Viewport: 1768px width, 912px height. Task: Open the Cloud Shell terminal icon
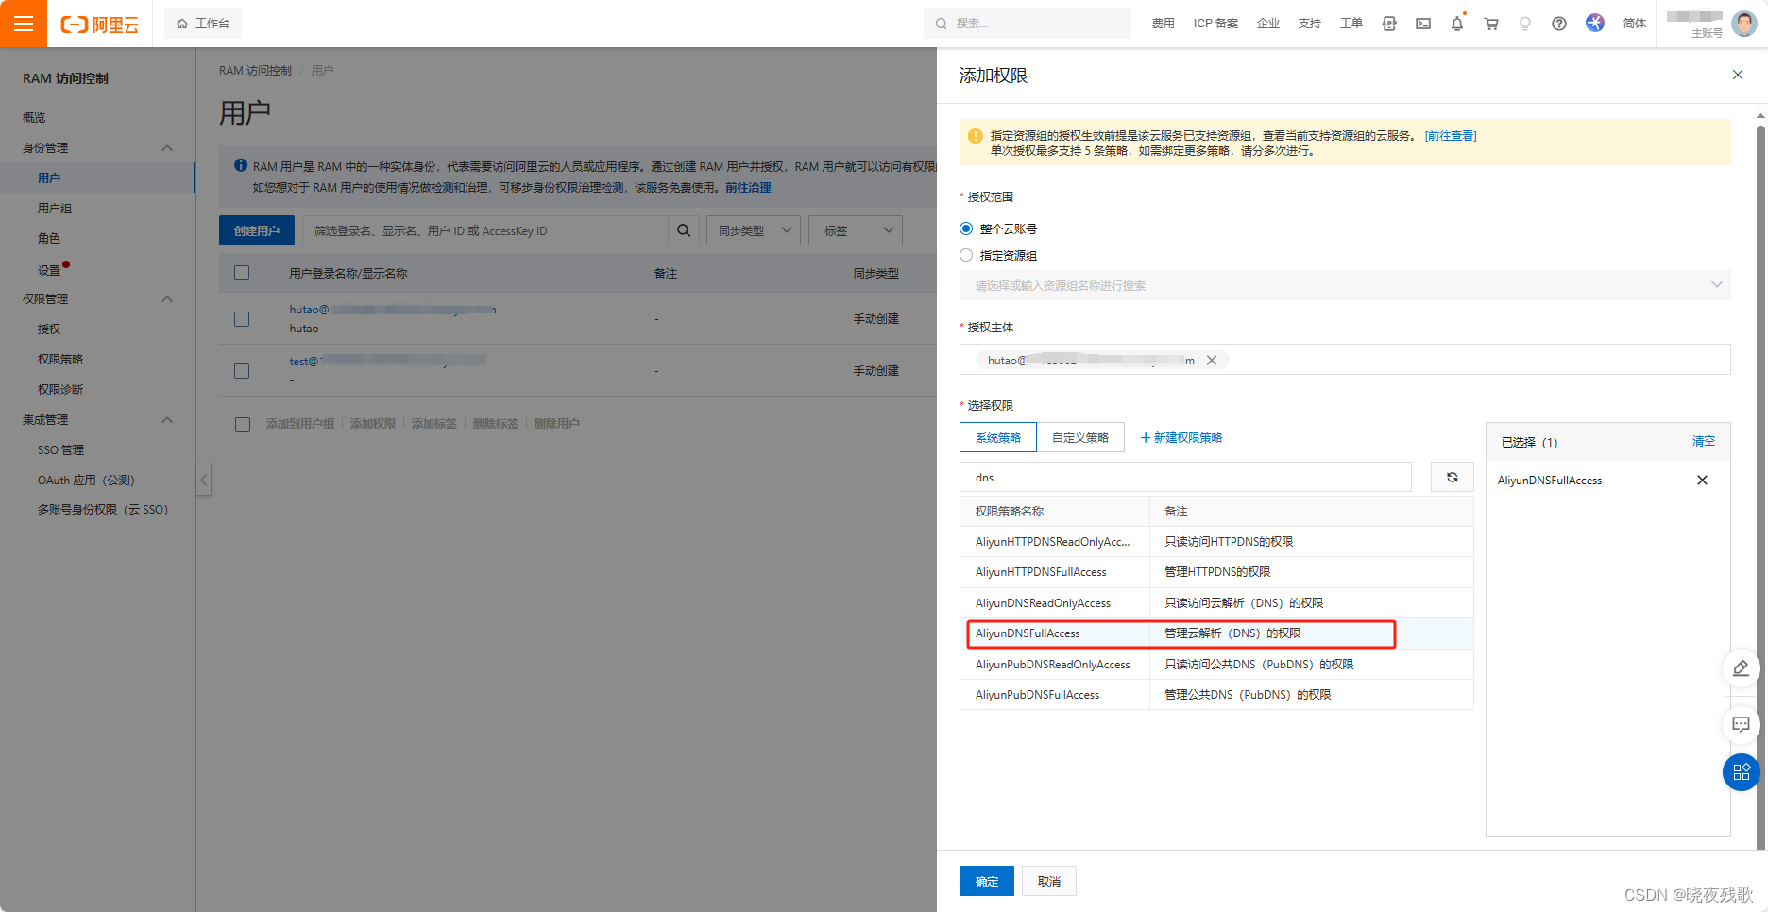pos(1423,24)
